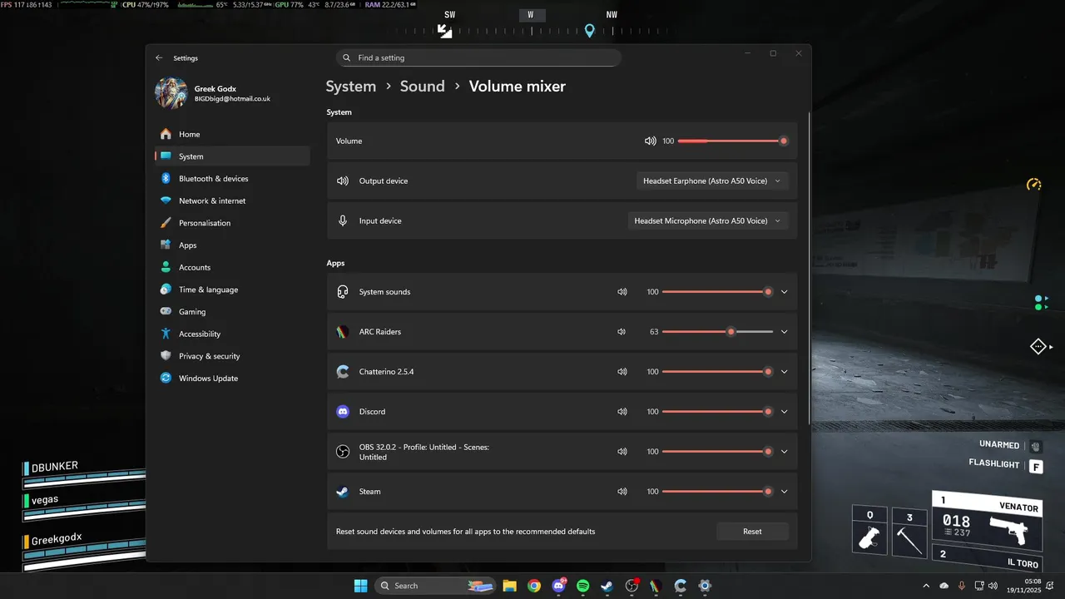This screenshot has width=1065, height=599.
Task: Expand ARC Raiders options chevron
Action: coord(784,332)
